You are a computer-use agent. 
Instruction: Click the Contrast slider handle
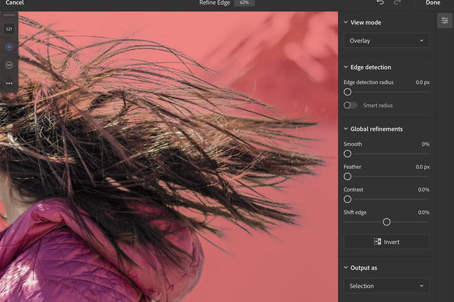coord(348,199)
